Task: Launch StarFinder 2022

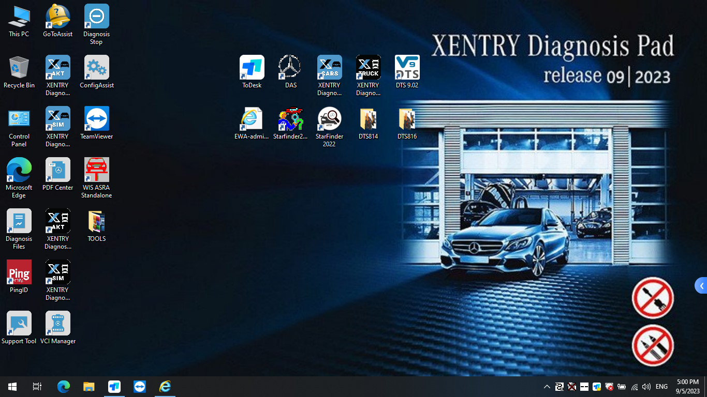Action: click(x=330, y=118)
